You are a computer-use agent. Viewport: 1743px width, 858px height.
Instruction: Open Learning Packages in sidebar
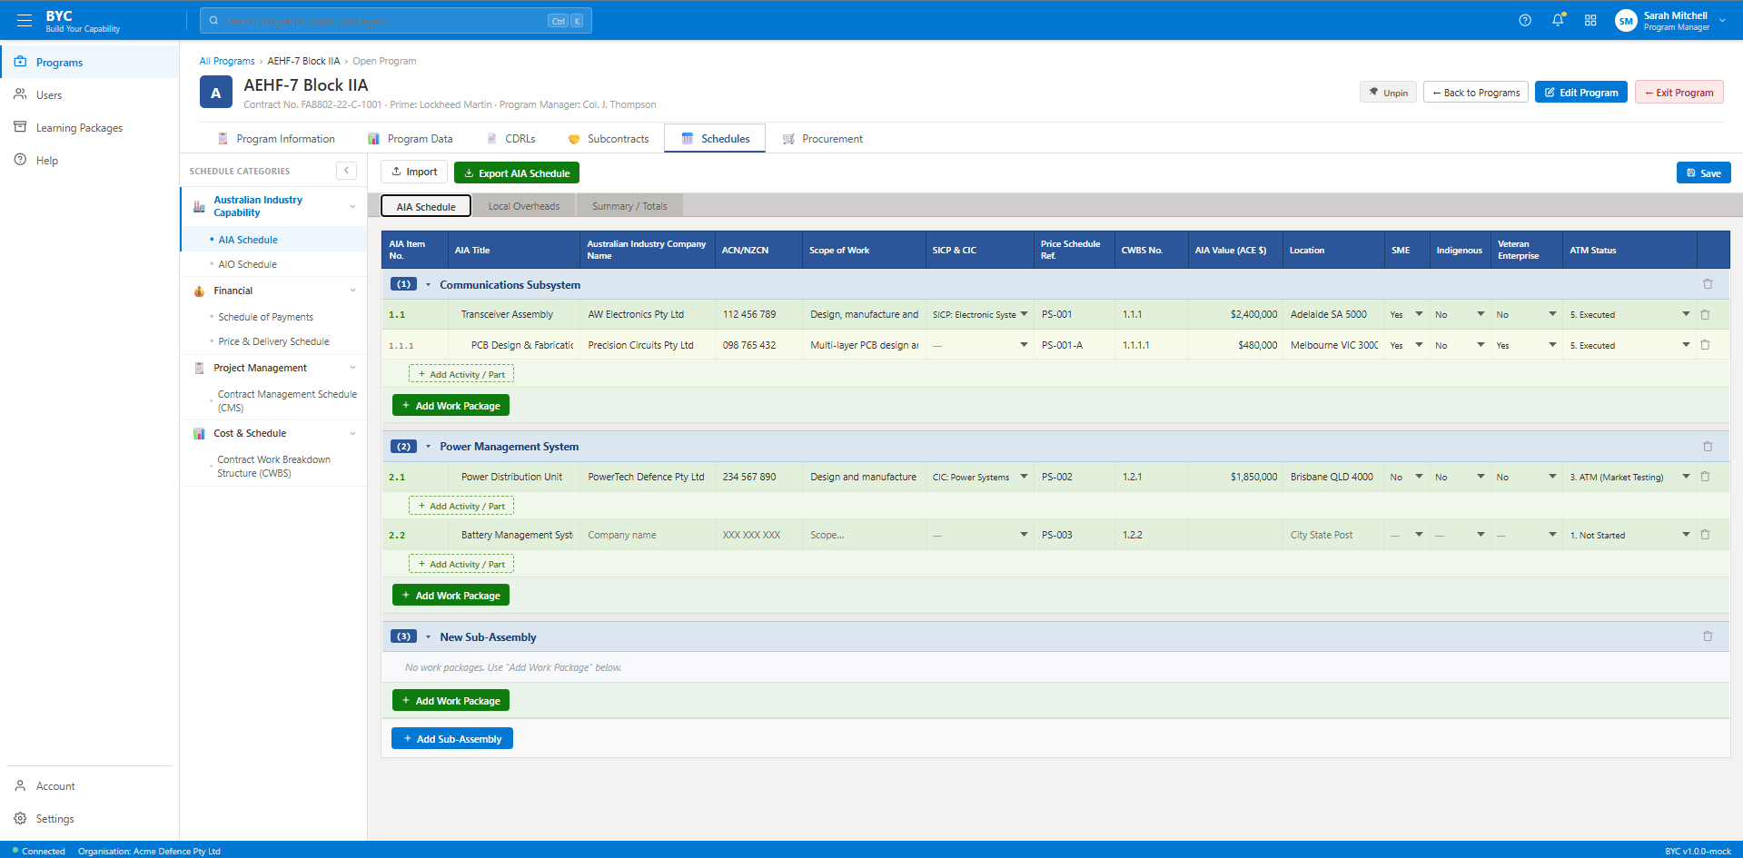tap(90, 128)
